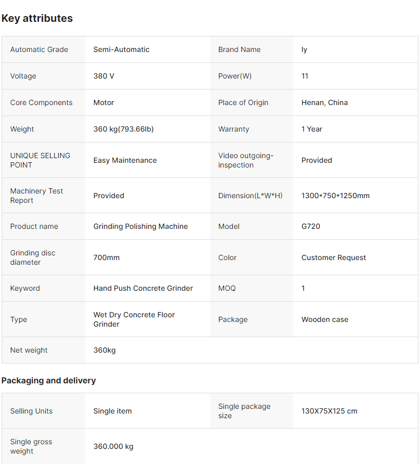
Task: Select the Grinding Polishing Machine product name
Action: 140,226
